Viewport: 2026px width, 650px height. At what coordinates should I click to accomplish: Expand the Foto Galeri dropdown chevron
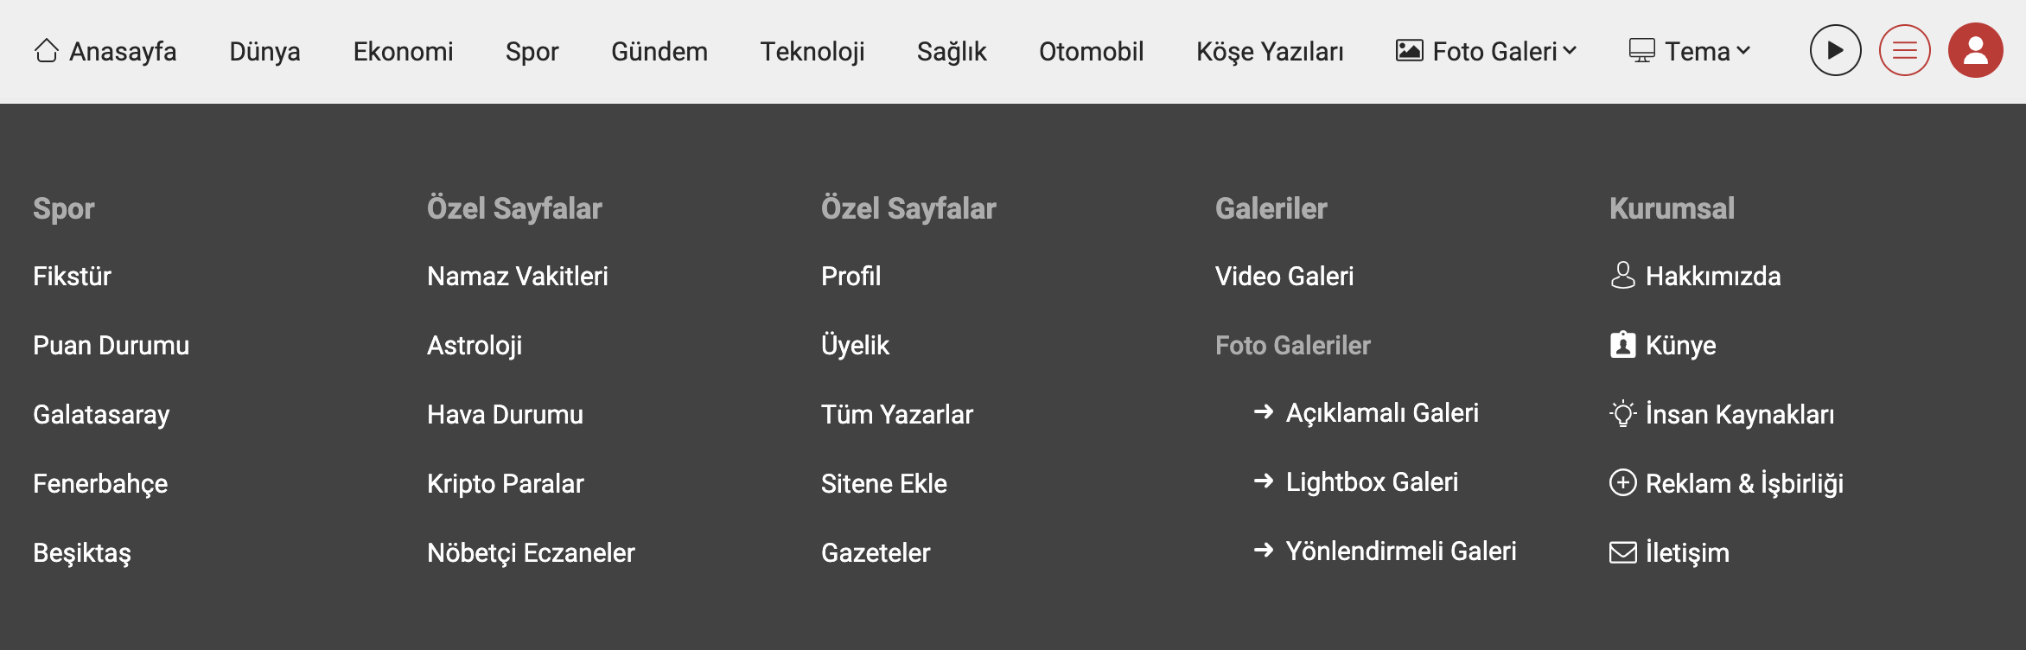point(1570,51)
